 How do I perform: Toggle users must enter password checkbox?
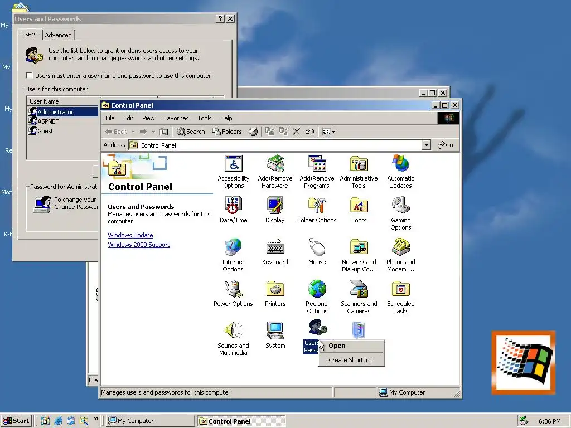29,76
